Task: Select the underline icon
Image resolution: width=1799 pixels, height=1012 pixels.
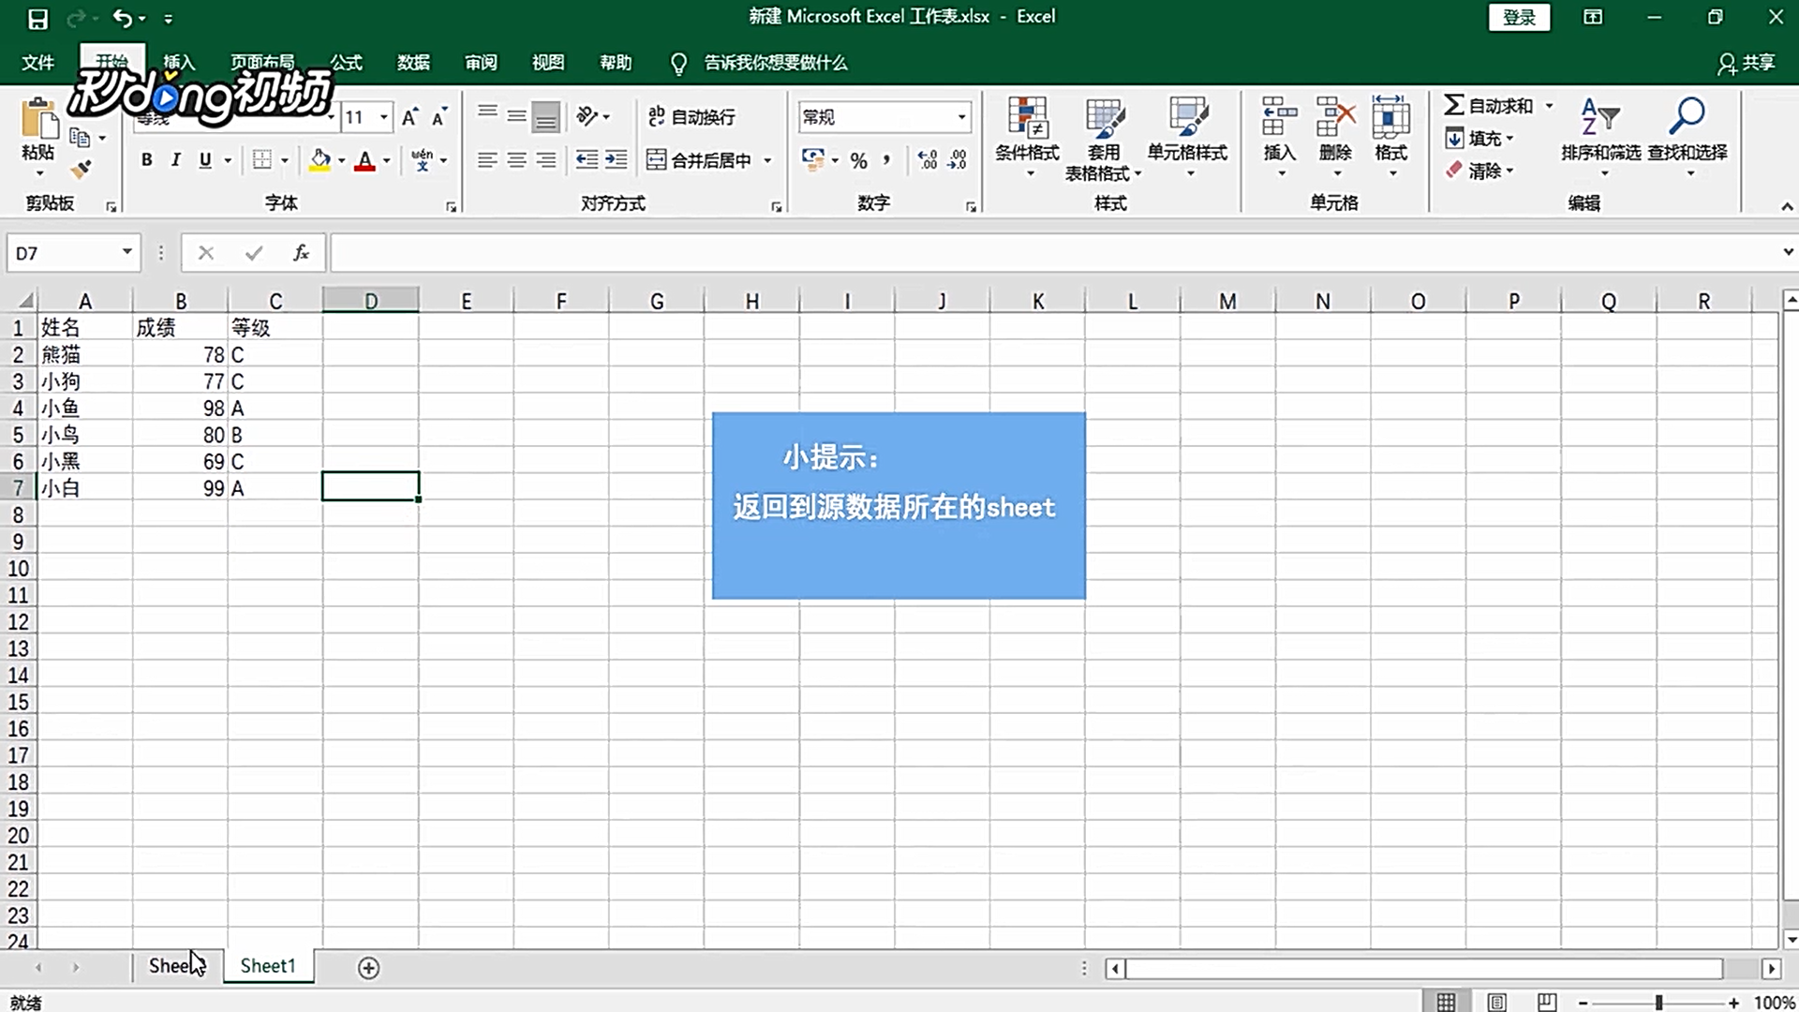Action: point(204,159)
